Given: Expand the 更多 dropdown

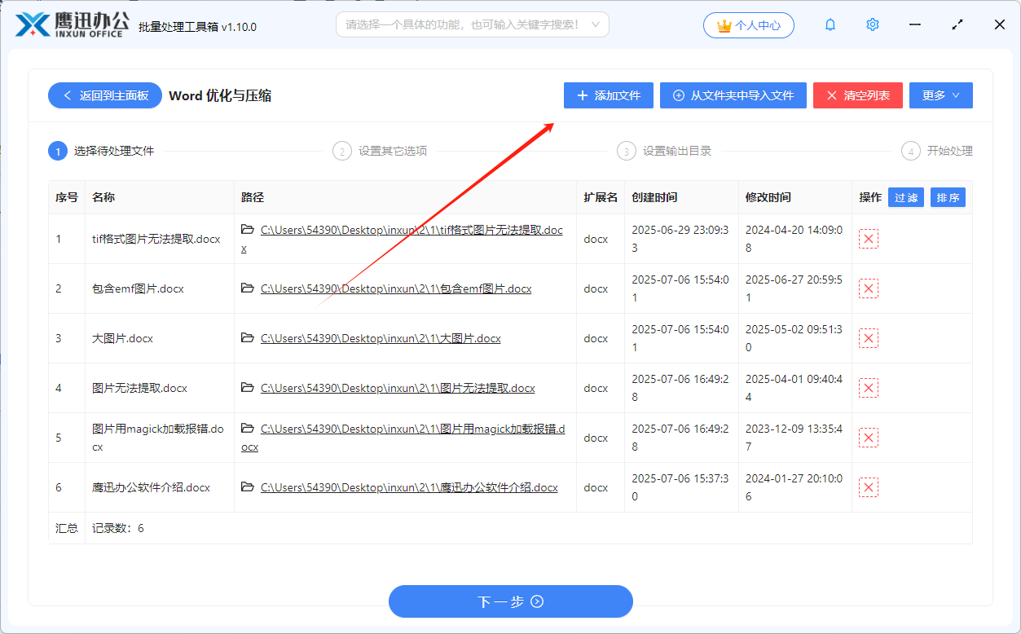Looking at the screenshot, I should tap(941, 95).
